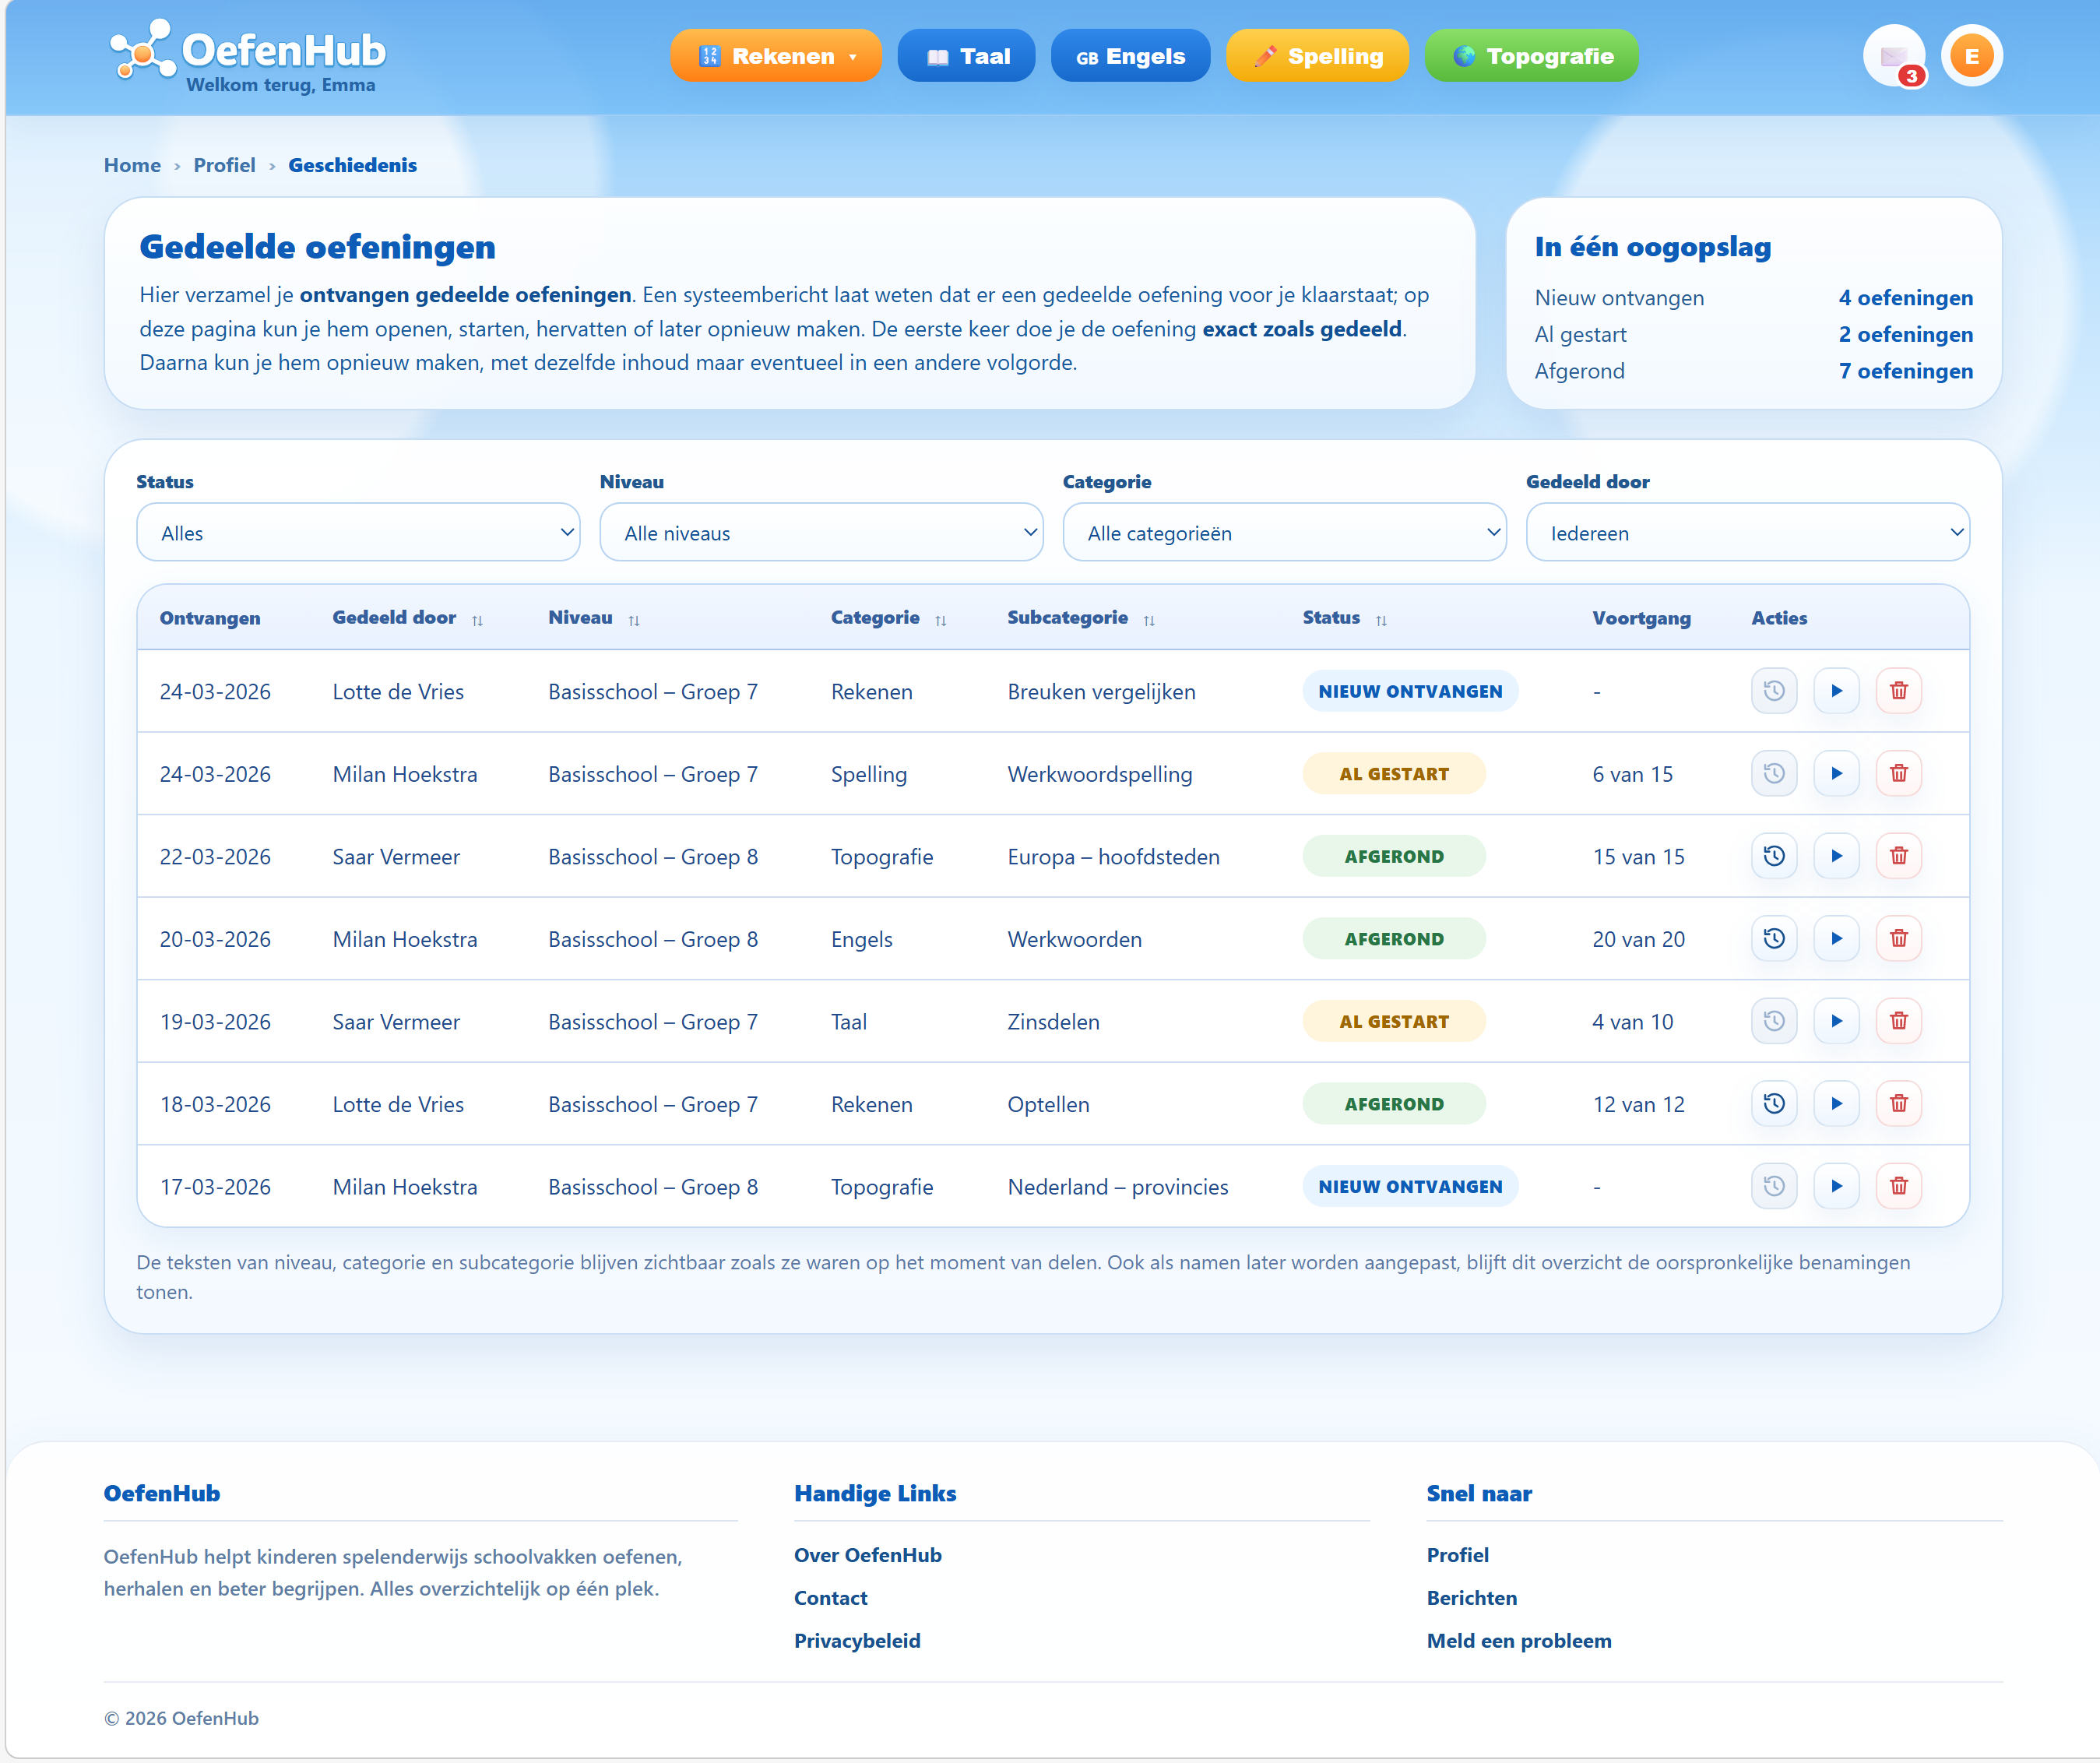Image resolution: width=2100 pixels, height=1763 pixels.
Task: Click date 22-03-2026 in the table
Action: (x=215, y=857)
